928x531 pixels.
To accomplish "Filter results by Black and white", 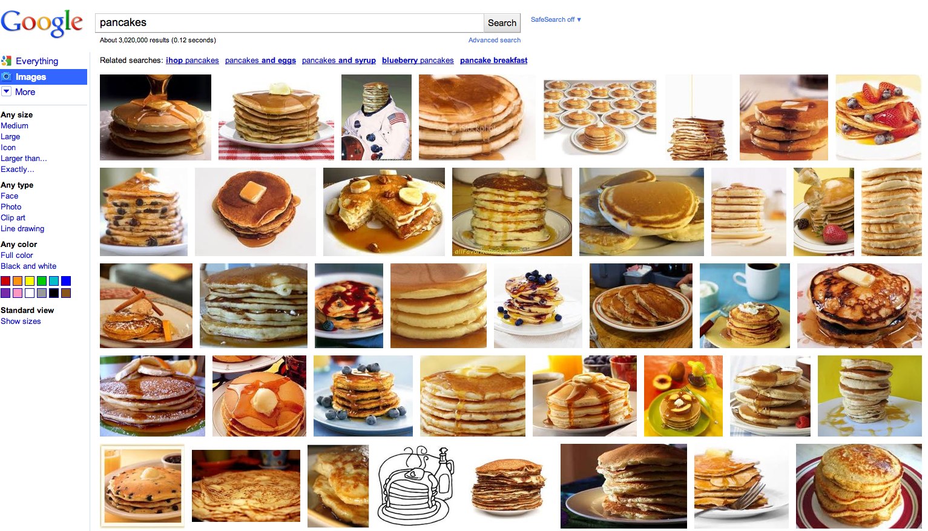I will pos(28,266).
